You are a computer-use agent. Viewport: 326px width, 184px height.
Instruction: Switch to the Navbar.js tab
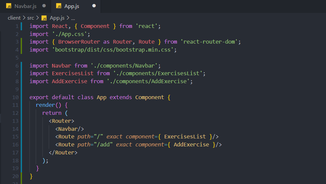point(25,6)
